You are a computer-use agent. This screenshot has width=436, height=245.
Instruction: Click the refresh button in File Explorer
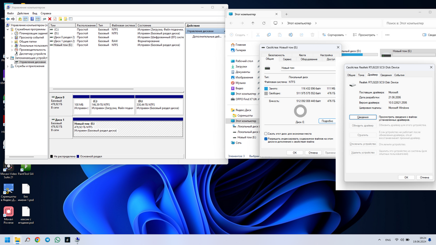[x=263, y=23]
